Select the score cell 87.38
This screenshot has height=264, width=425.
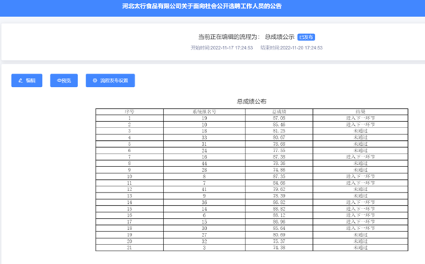tap(279, 157)
